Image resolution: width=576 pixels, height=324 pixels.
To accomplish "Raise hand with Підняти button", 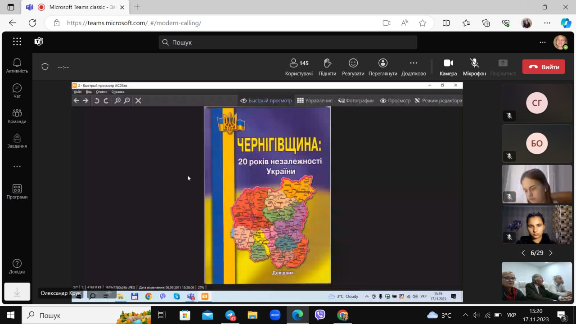I will click(327, 67).
